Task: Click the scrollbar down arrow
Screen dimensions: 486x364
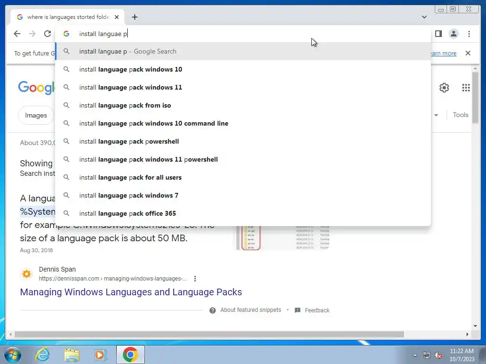Action: point(476,326)
